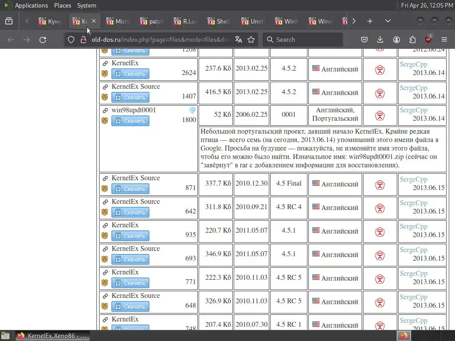Screen dimensions: 455x341
Task: Click the package icon in win98updt0001 row
Action: point(105,121)
